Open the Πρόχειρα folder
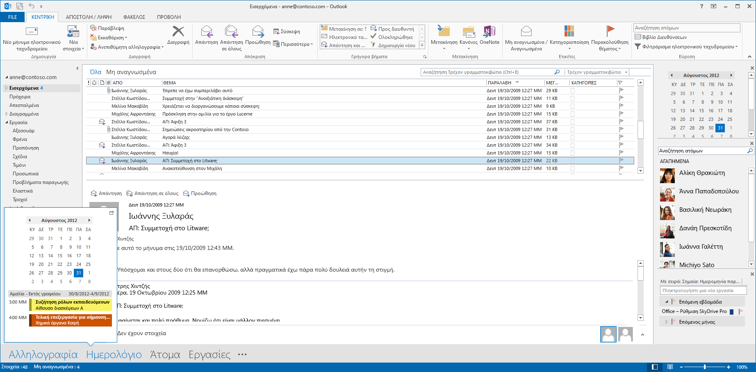 click(x=20, y=97)
